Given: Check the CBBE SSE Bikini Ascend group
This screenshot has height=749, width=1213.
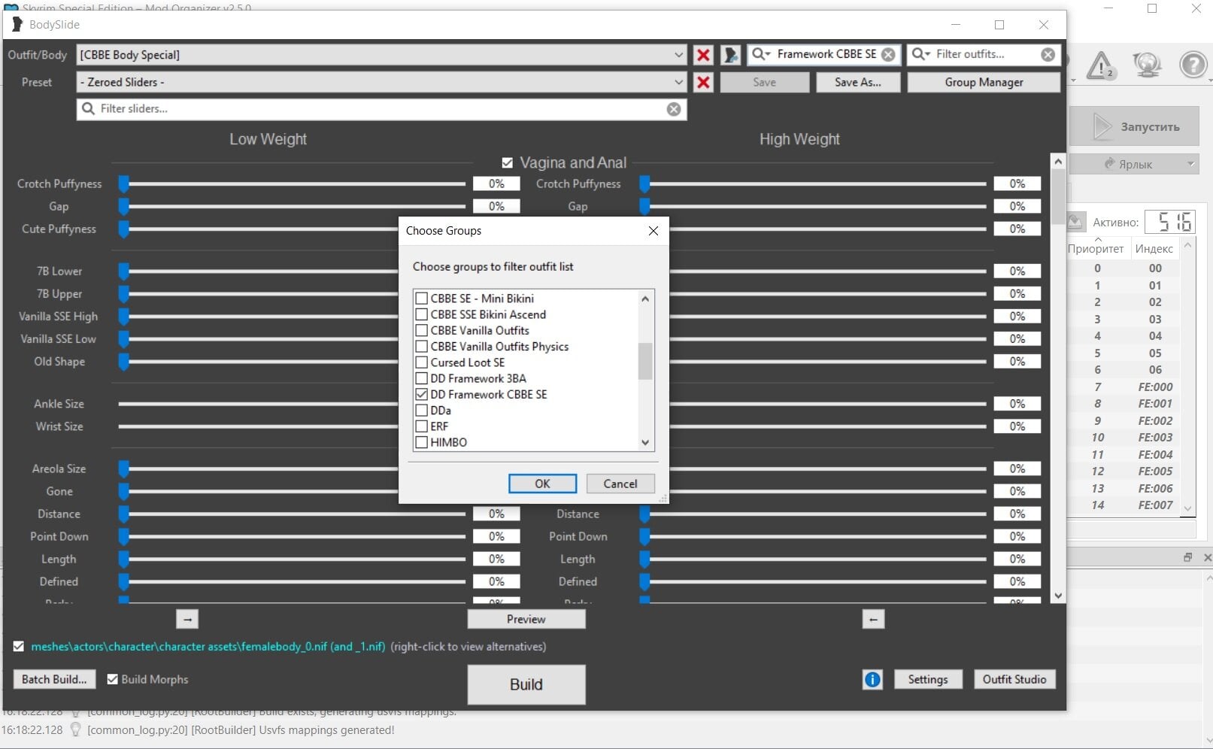Looking at the screenshot, I should pos(422,314).
